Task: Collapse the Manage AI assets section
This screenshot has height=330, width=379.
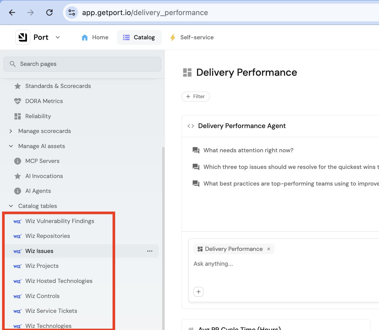Action: 11,146
